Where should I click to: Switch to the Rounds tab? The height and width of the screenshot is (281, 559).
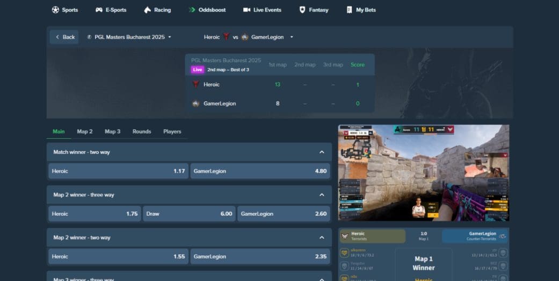click(x=142, y=131)
